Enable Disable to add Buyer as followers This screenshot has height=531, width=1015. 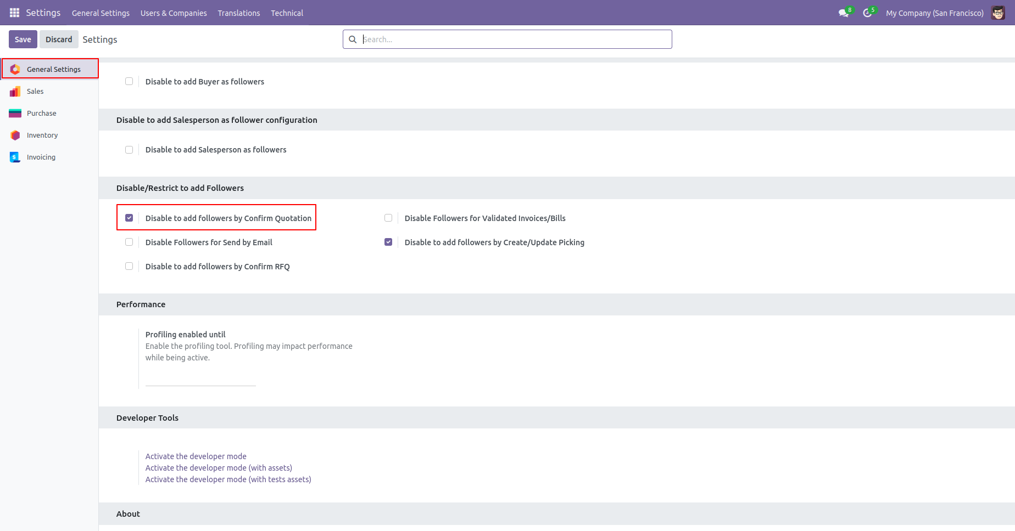[129, 81]
